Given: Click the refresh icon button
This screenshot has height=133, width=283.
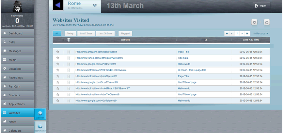Looking at the screenshot, I should (267, 22).
